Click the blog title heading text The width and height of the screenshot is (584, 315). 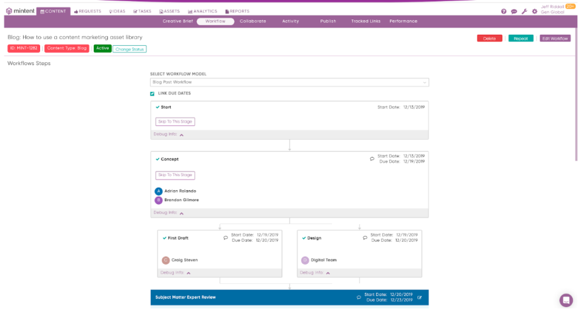[75, 37]
